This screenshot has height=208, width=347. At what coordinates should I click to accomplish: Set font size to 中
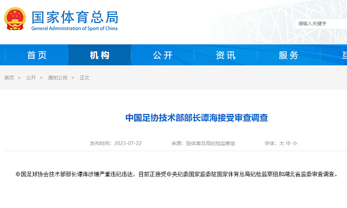point(288,143)
